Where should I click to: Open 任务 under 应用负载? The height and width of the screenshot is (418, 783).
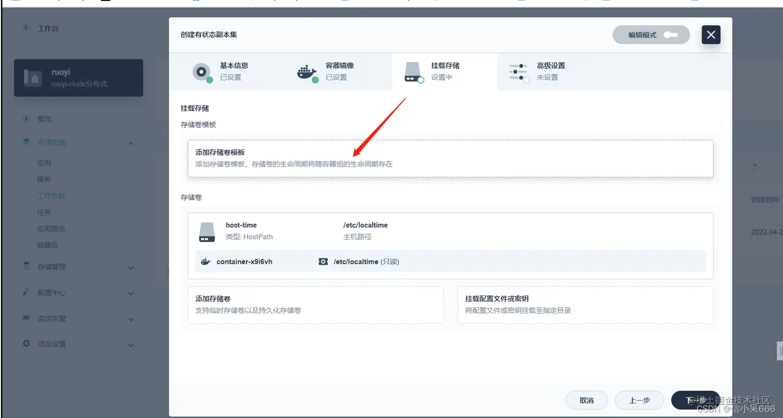(45, 212)
